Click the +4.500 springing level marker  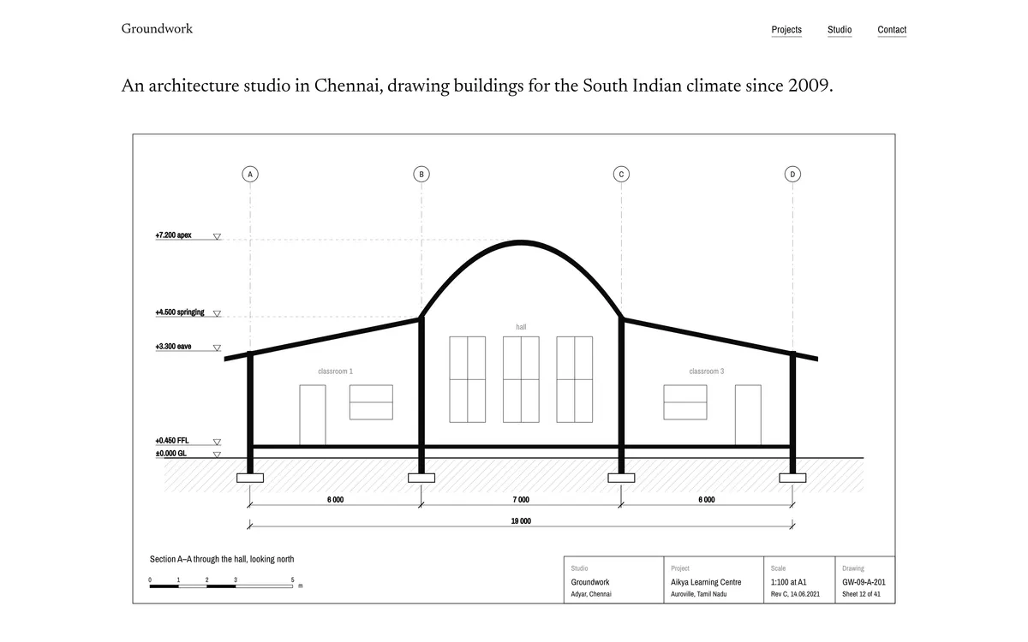(x=217, y=313)
